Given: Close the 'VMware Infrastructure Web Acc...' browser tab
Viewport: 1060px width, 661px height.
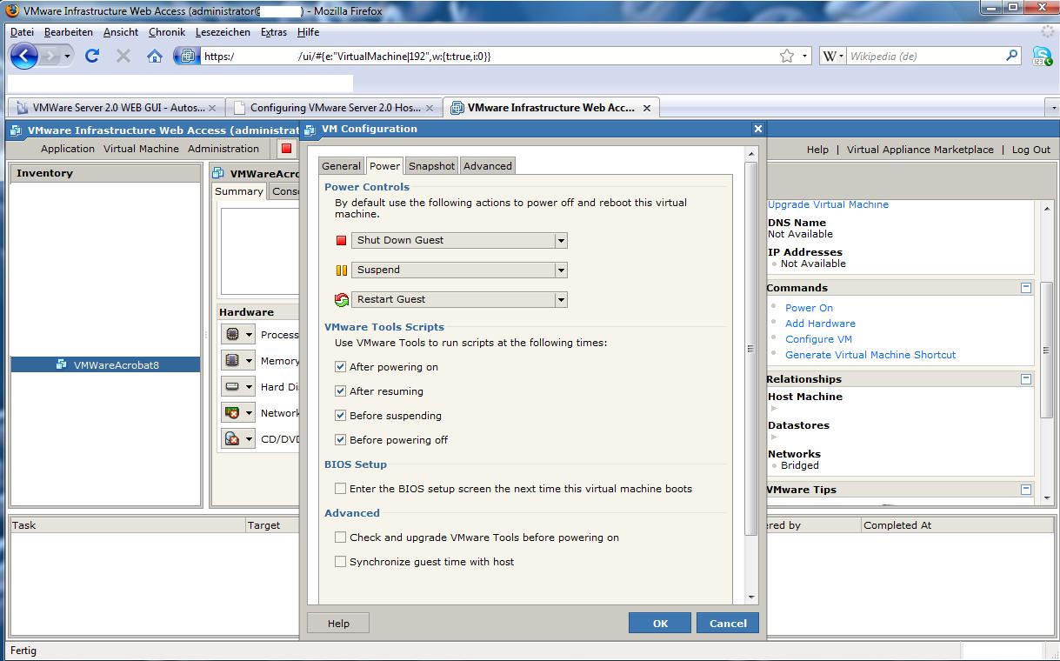Looking at the screenshot, I should (646, 108).
